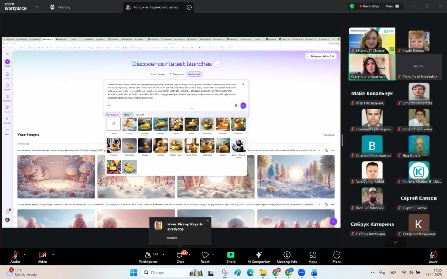Click the Leave meeting button
The height and width of the screenshot is (279, 447).
click(433, 256)
